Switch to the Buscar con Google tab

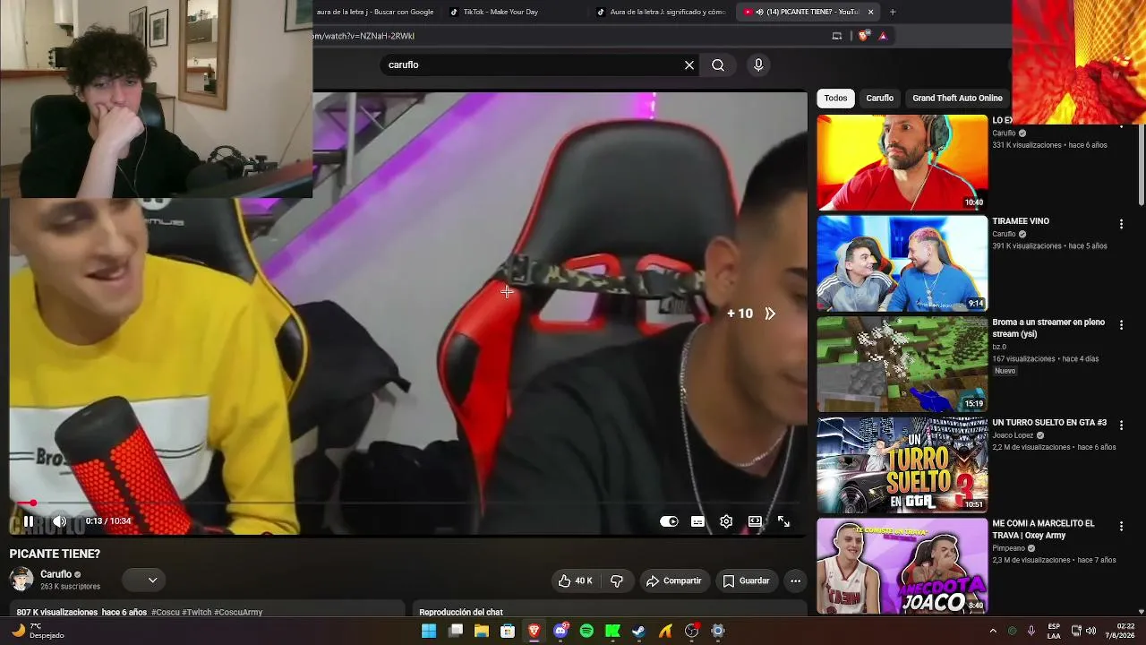point(376,12)
